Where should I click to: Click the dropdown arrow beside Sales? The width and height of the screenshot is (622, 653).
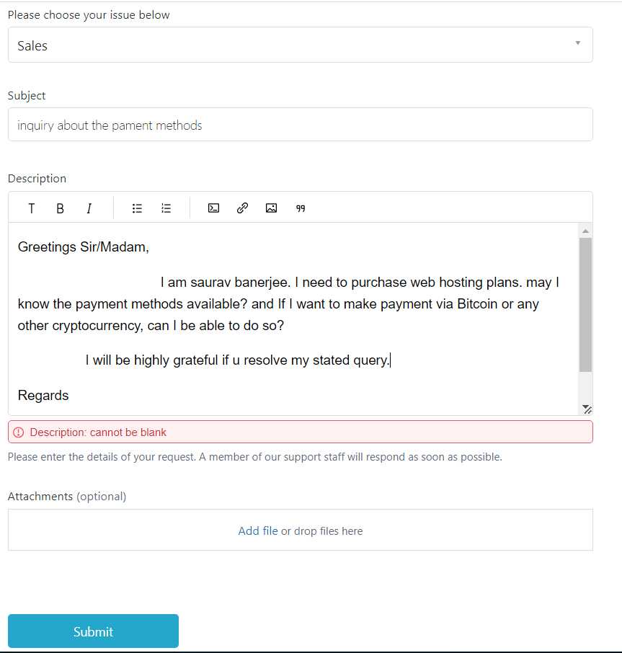point(578,43)
